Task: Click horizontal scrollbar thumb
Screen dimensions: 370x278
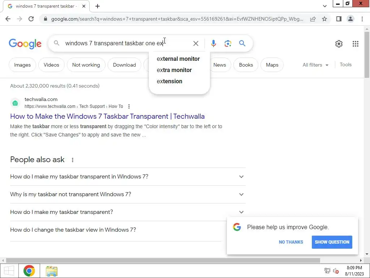Action: point(163,260)
